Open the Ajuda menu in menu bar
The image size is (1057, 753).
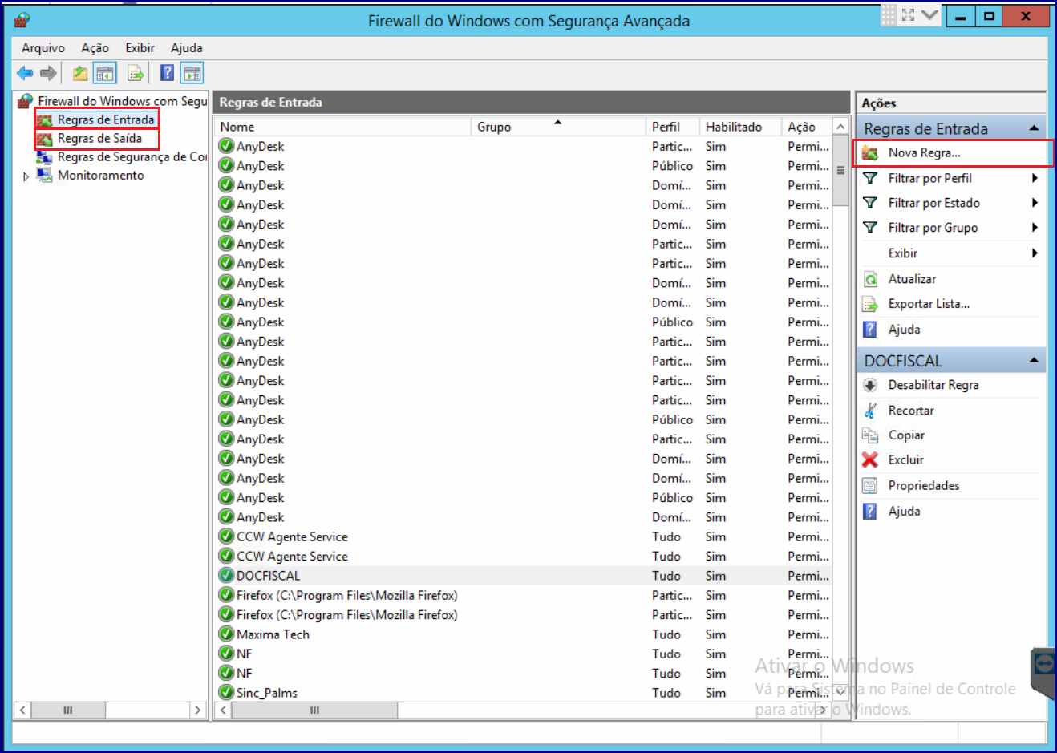[186, 48]
